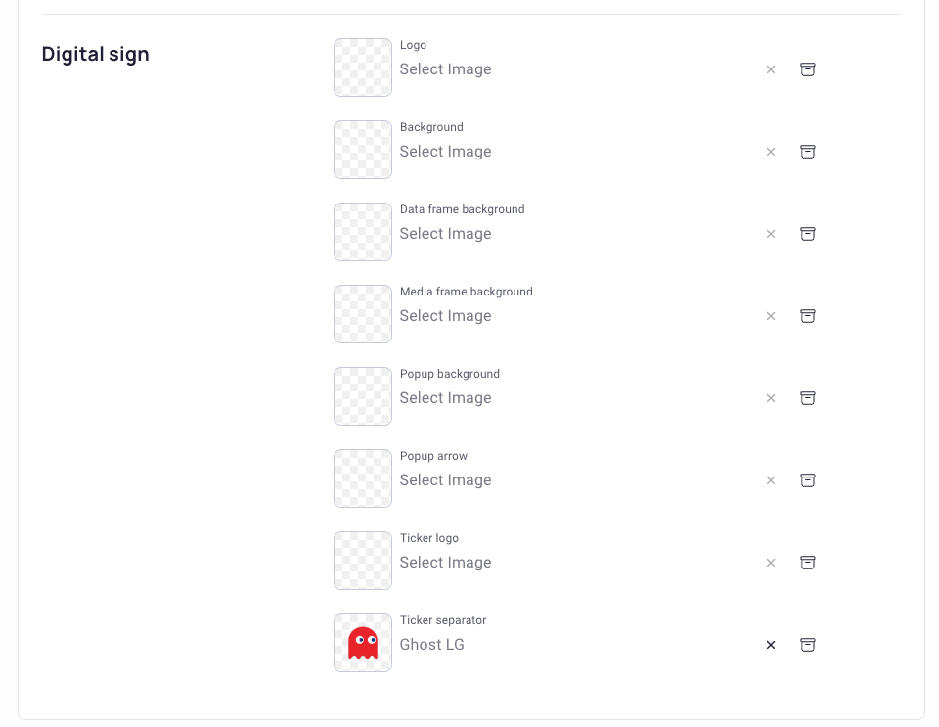The width and height of the screenshot is (939, 727).
Task: Click the Ghost LG red ghost thumbnail
Action: (363, 643)
